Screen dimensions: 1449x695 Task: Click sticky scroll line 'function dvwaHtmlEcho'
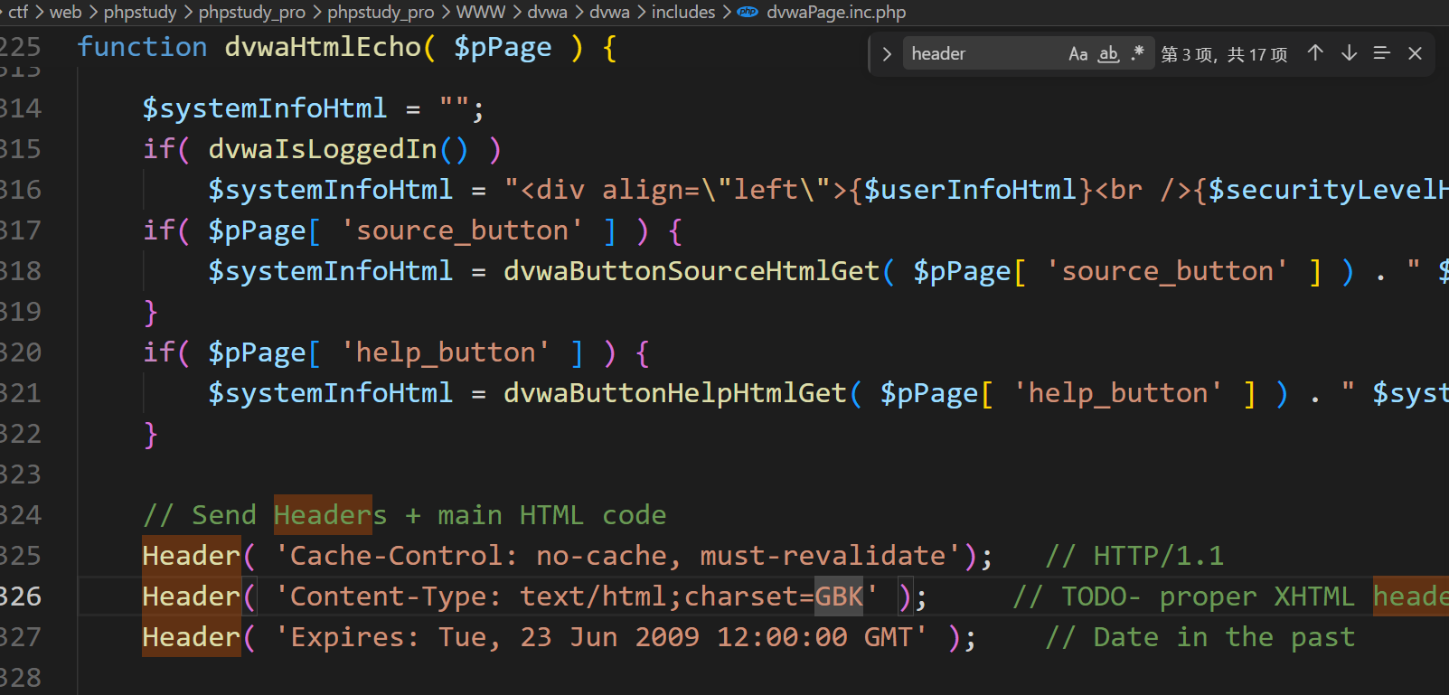point(347,47)
